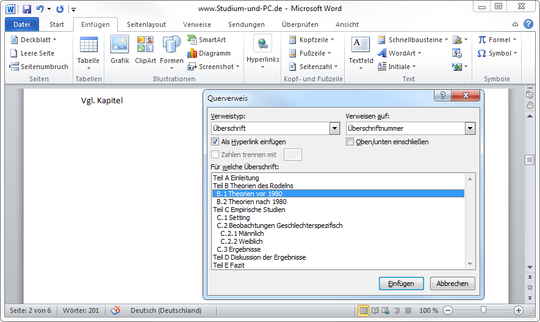Image resolution: width=540 pixels, height=322 pixels.
Task: Add a Leere Seite blank page
Action: click(32, 53)
